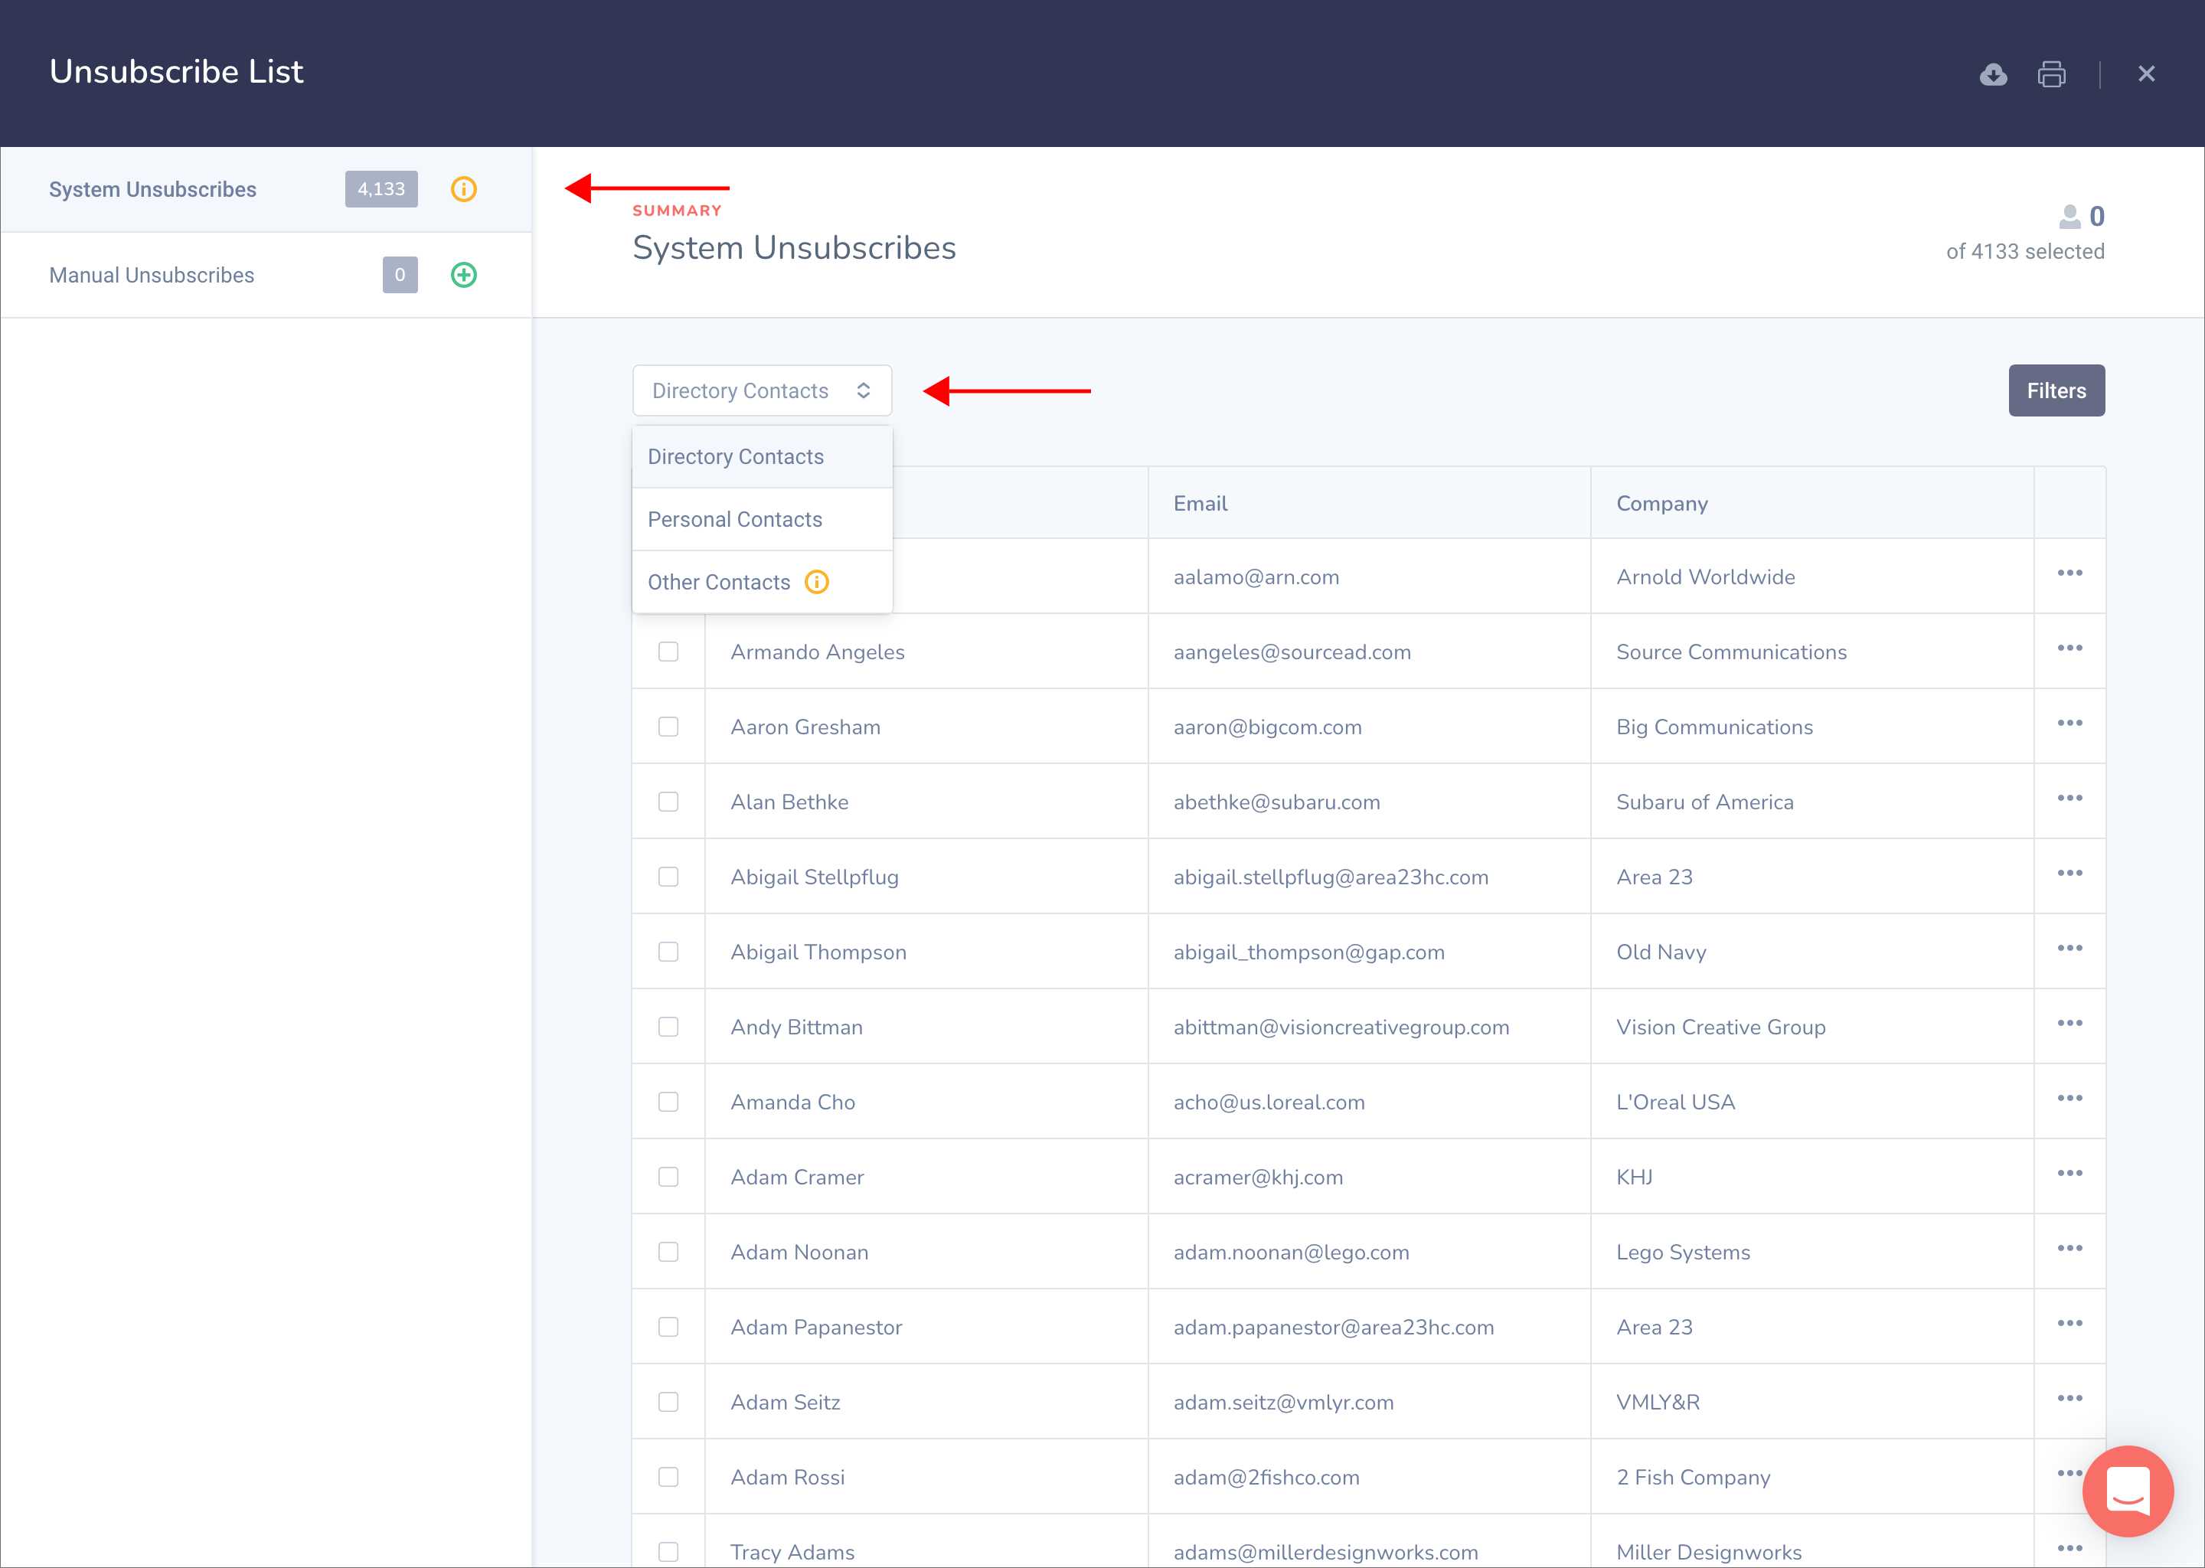Choose Directory Contacts in the dropdown list

762,456
